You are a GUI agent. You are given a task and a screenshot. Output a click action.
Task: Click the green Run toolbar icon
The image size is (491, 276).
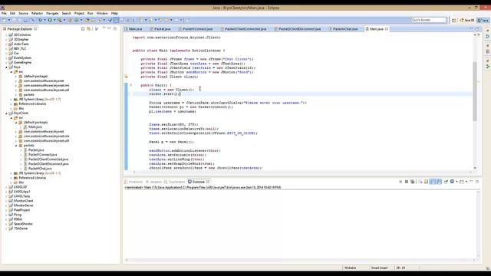click(x=50, y=20)
